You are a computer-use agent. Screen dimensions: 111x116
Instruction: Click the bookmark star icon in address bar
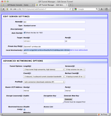pos(65,9)
